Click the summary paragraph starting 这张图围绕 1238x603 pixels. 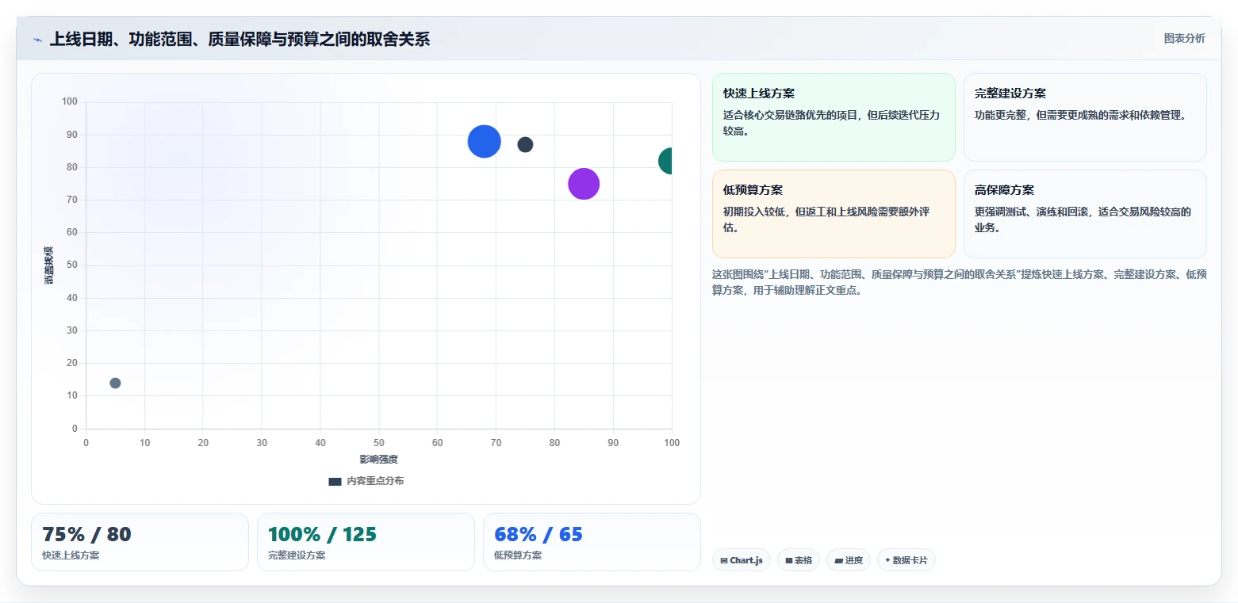pyautogui.click(x=960, y=282)
